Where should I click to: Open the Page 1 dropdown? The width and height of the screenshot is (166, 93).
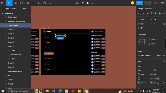pos(26,9)
